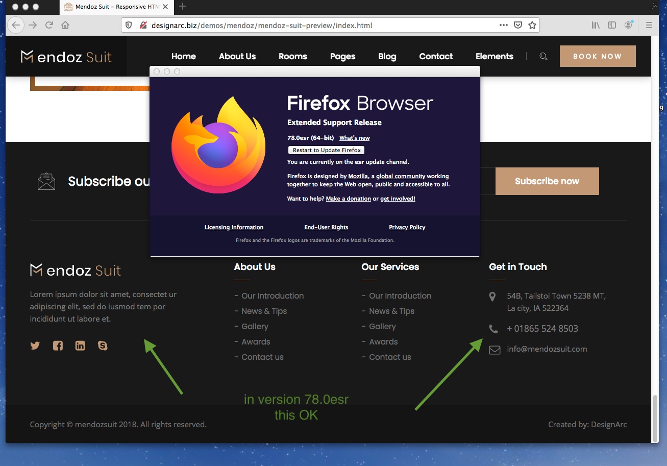Viewport: 667px width, 466px height.
Task: Open Gallery under Our Services
Action: [x=382, y=327]
